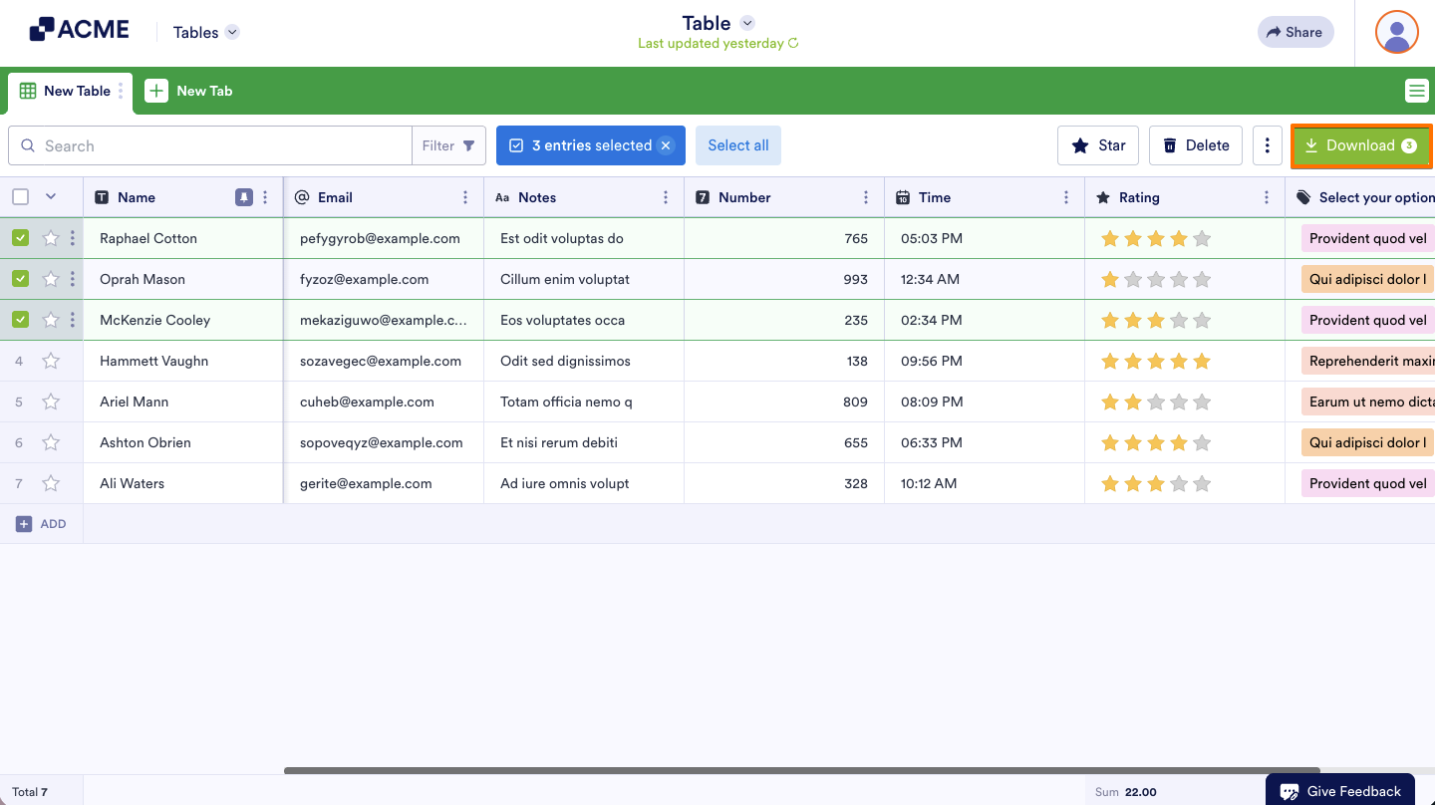Set Raphael Cotton rating to five stars
Screen dimensions: 1438x805
pos(1202,238)
